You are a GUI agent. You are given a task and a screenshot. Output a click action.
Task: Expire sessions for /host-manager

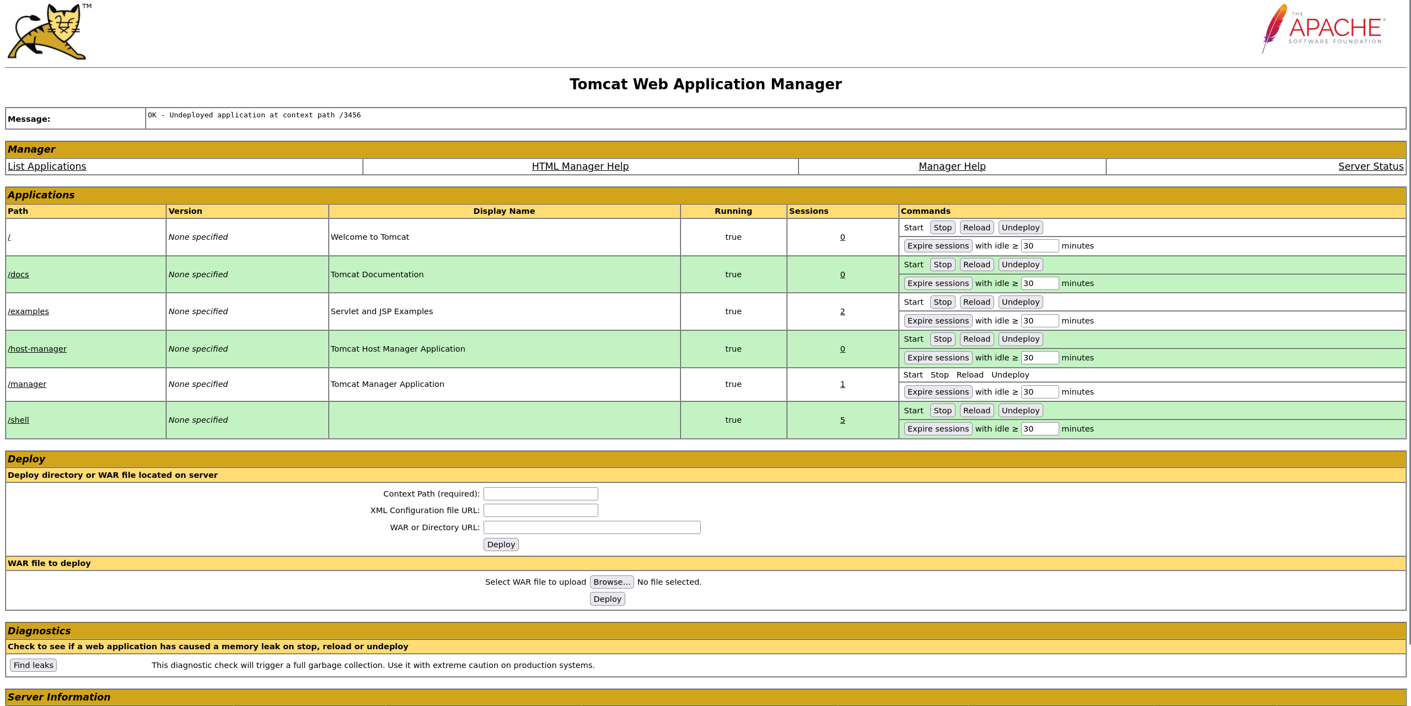click(x=938, y=358)
